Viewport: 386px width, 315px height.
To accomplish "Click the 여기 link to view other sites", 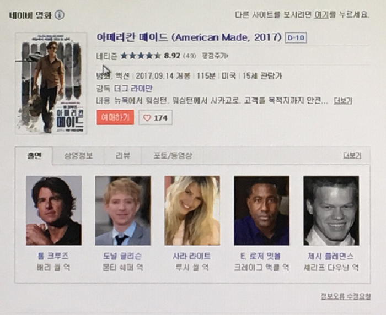I will [321, 15].
